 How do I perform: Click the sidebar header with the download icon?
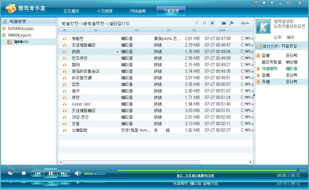point(29,22)
